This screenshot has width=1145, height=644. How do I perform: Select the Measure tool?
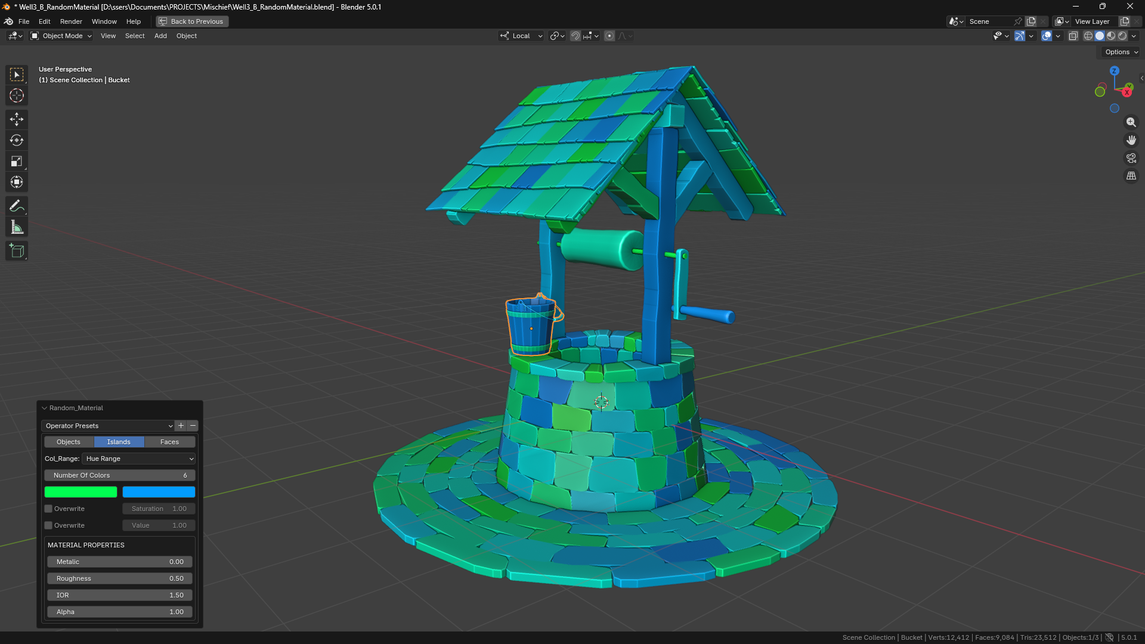coord(17,227)
